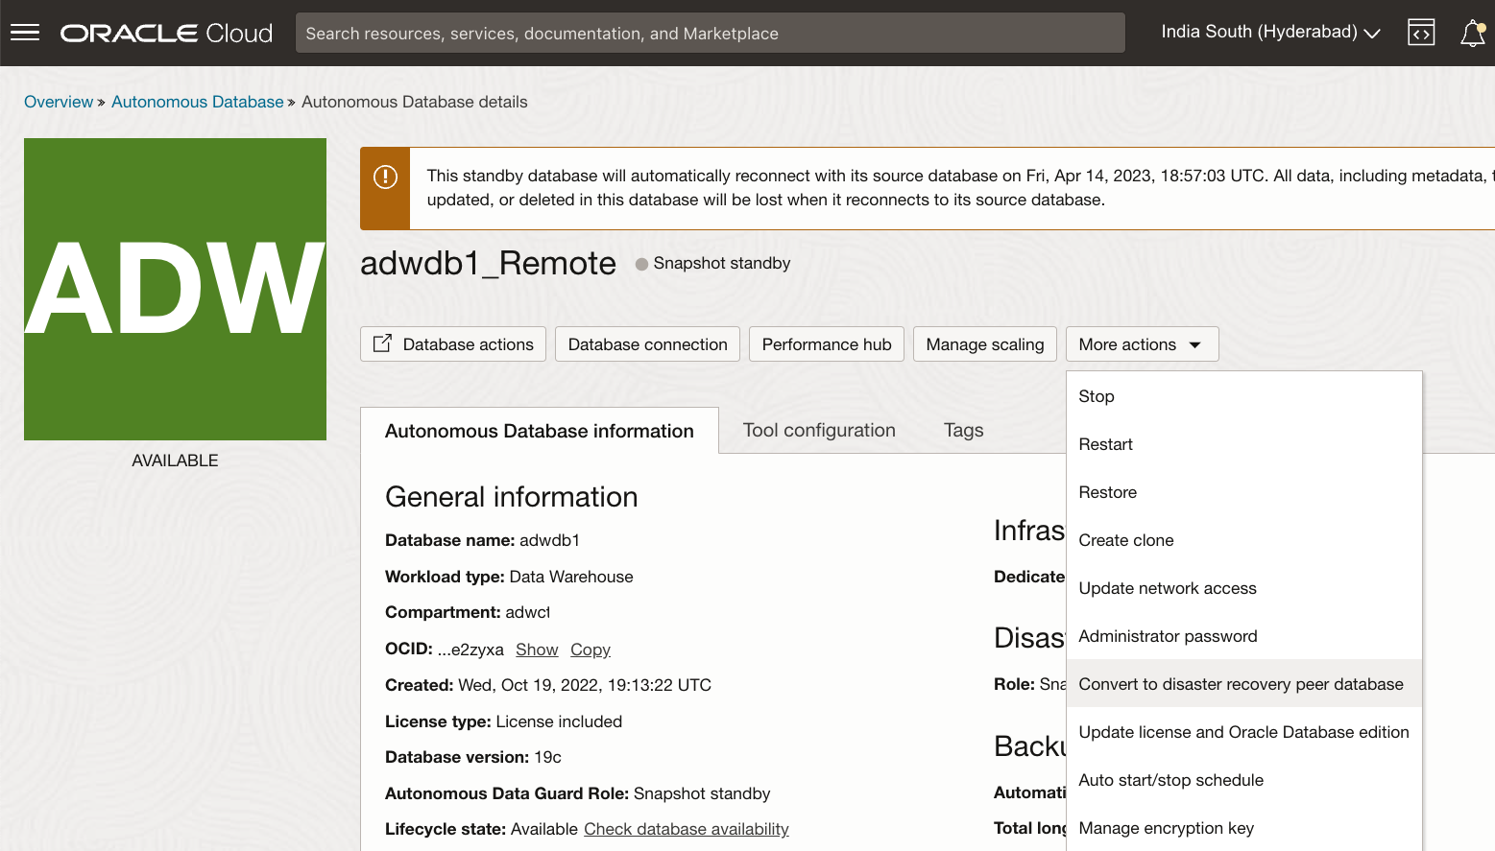1495x851 pixels.
Task: Click the Manage scaling button
Action: point(984,344)
